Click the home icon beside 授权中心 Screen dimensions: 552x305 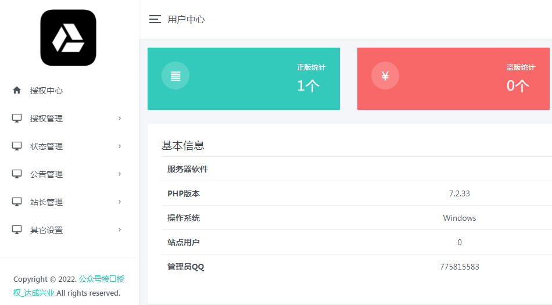pyautogui.click(x=17, y=91)
